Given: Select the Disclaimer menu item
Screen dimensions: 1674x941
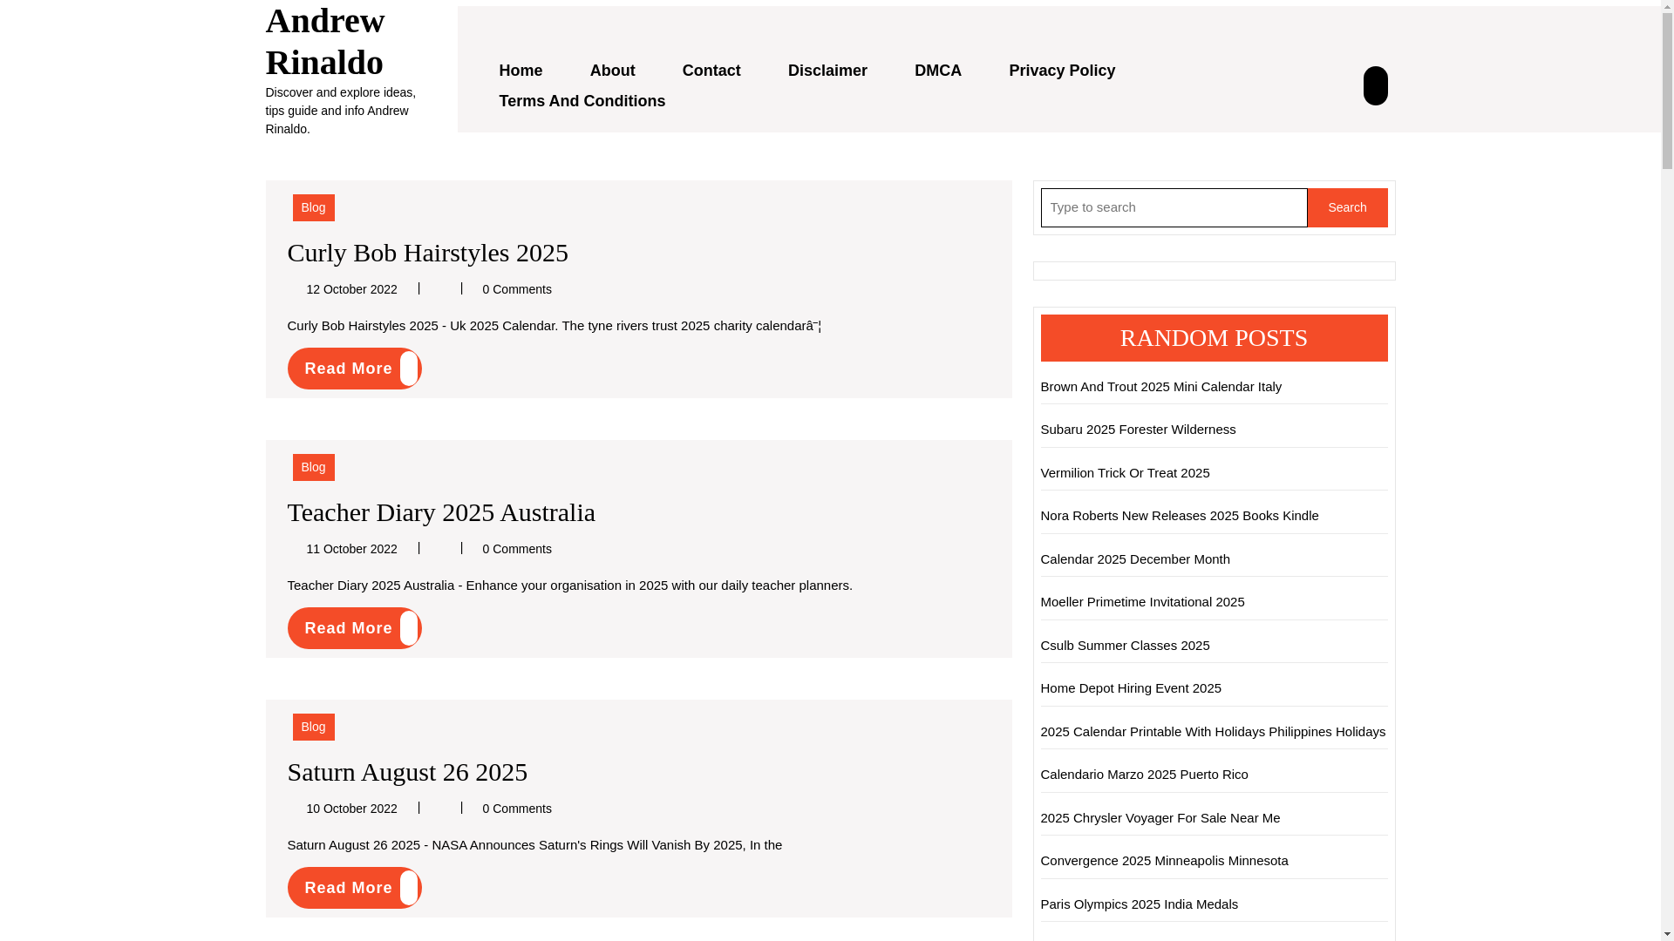Looking at the screenshot, I should pos(827,71).
